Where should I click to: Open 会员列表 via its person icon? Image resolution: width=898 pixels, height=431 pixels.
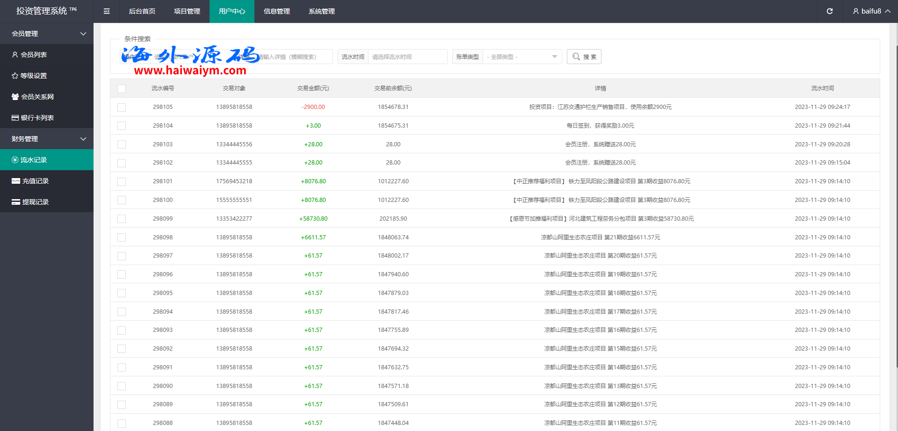tap(15, 55)
